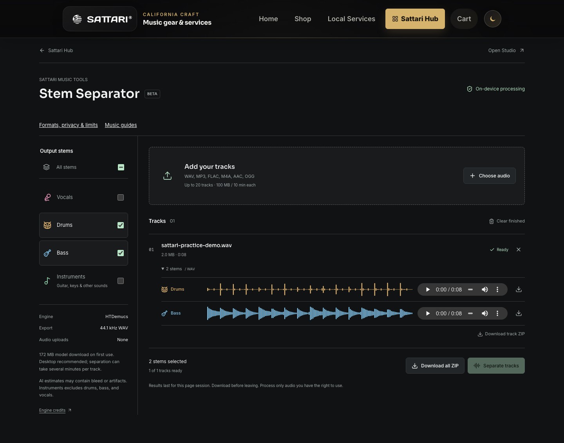Image resolution: width=564 pixels, height=443 pixels.
Task: Open Local Services
Action: pos(351,19)
